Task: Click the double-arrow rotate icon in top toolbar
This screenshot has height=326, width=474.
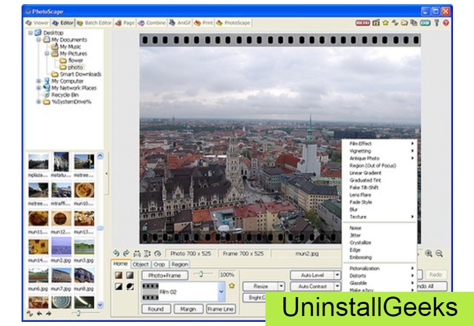Action: point(395,23)
